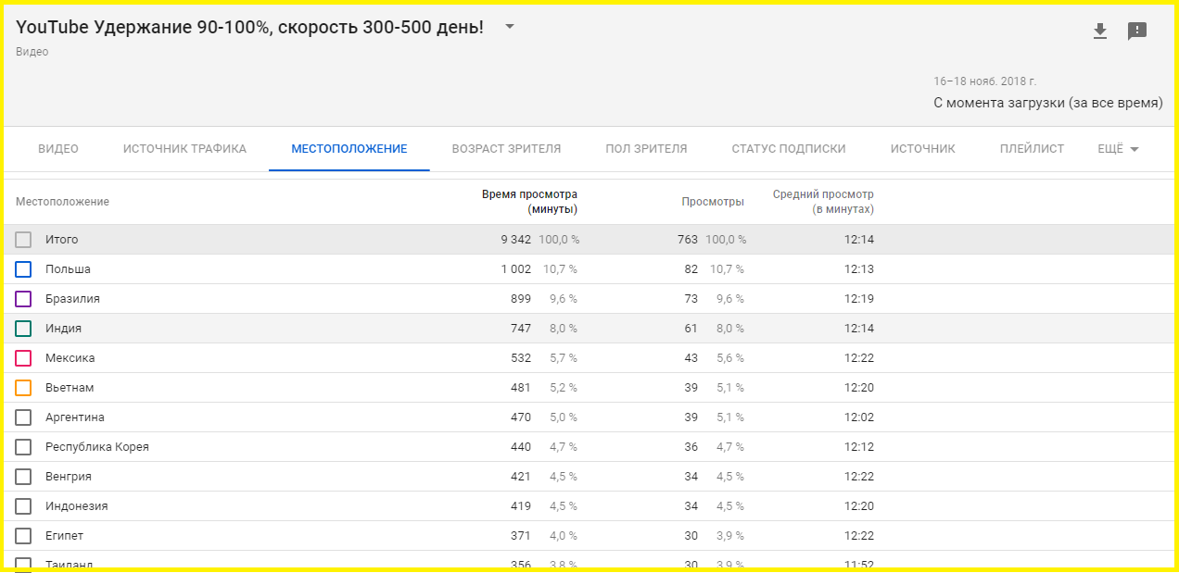
Task: Click Бразилия average view duration 12:19
Action: pos(859,299)
